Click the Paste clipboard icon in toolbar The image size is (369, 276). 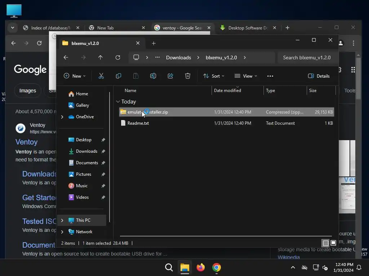(x=136, y=76)
